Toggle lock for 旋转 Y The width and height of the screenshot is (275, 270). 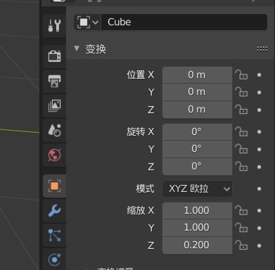(241, 149)
